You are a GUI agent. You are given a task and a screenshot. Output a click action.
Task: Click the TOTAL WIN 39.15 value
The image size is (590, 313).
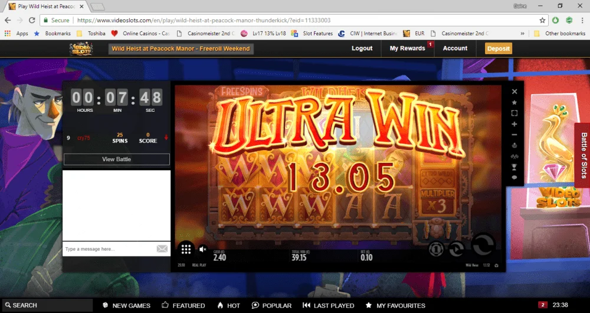pos(299,257)
